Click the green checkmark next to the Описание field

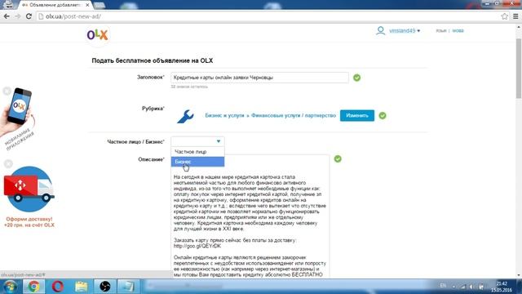click(338, 159)
